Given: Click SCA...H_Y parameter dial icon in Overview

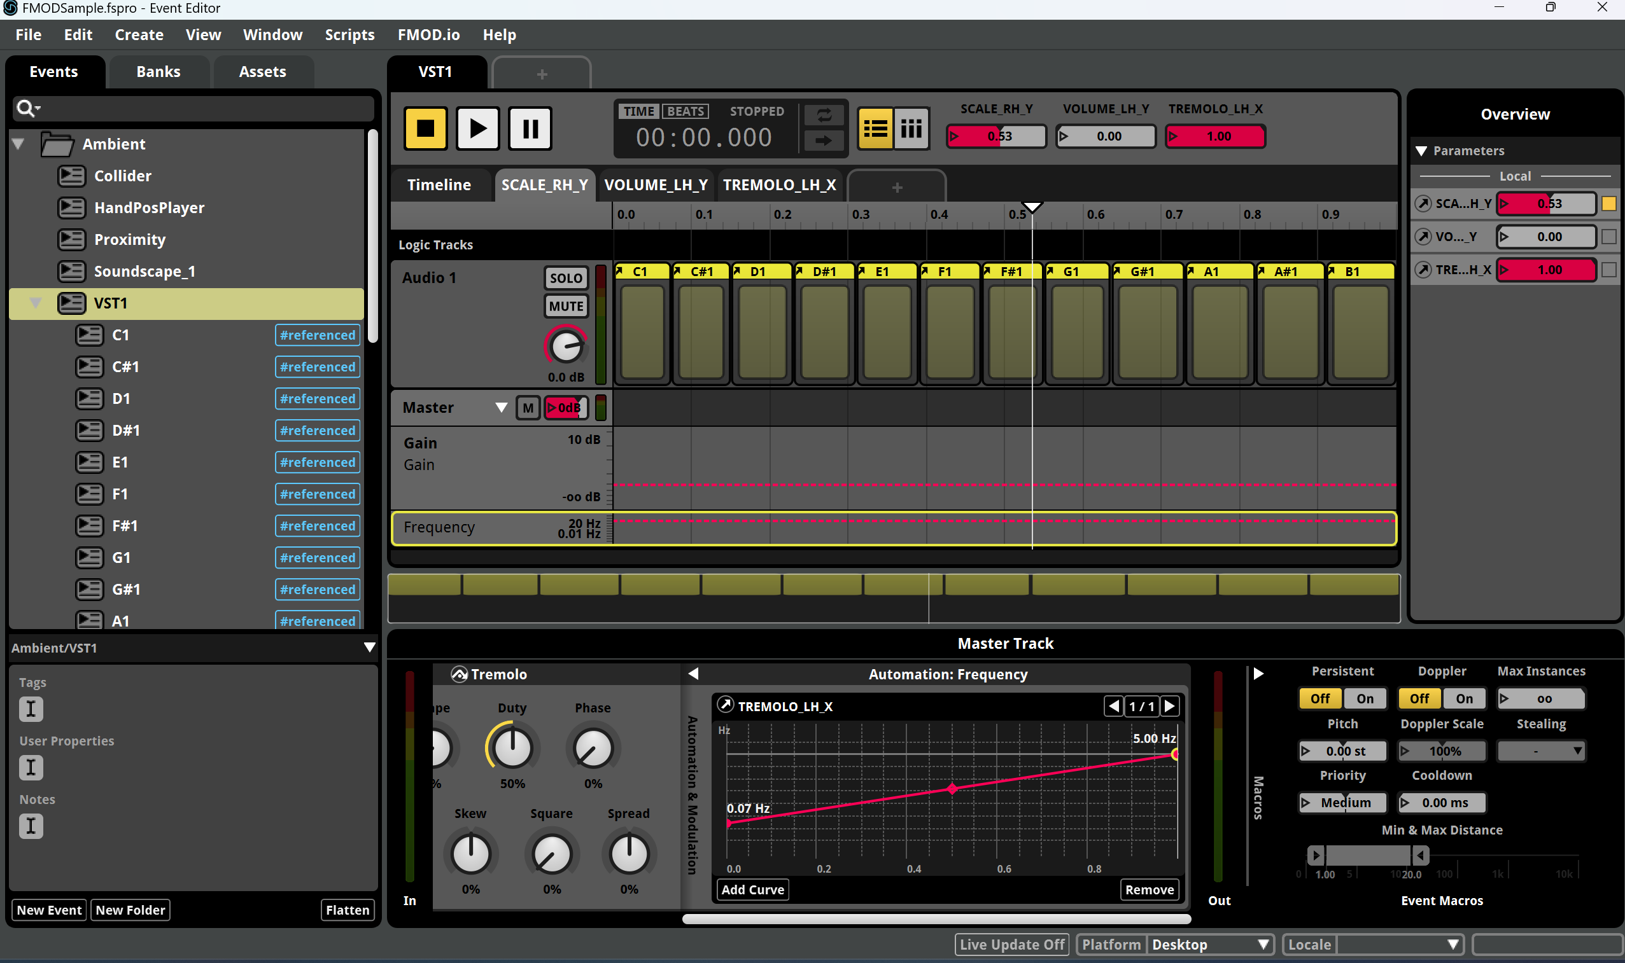Looking at the screenshot, I should click(x=1423, y=204).
